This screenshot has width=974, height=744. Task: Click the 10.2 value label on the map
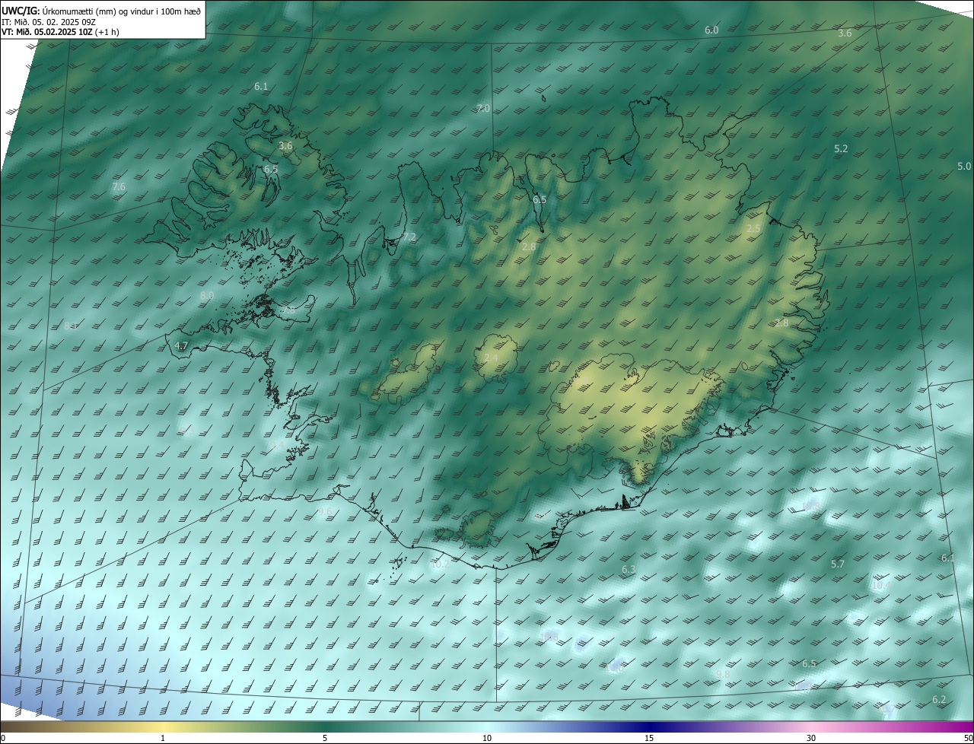click(x=439, y=564)
